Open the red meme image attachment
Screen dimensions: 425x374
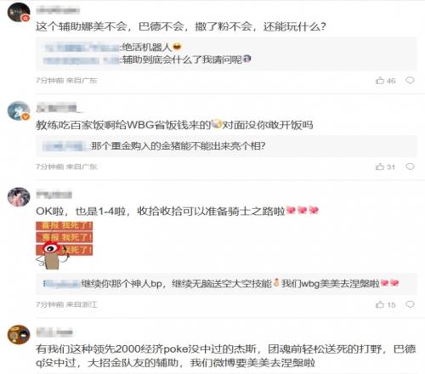coord(65,246)
